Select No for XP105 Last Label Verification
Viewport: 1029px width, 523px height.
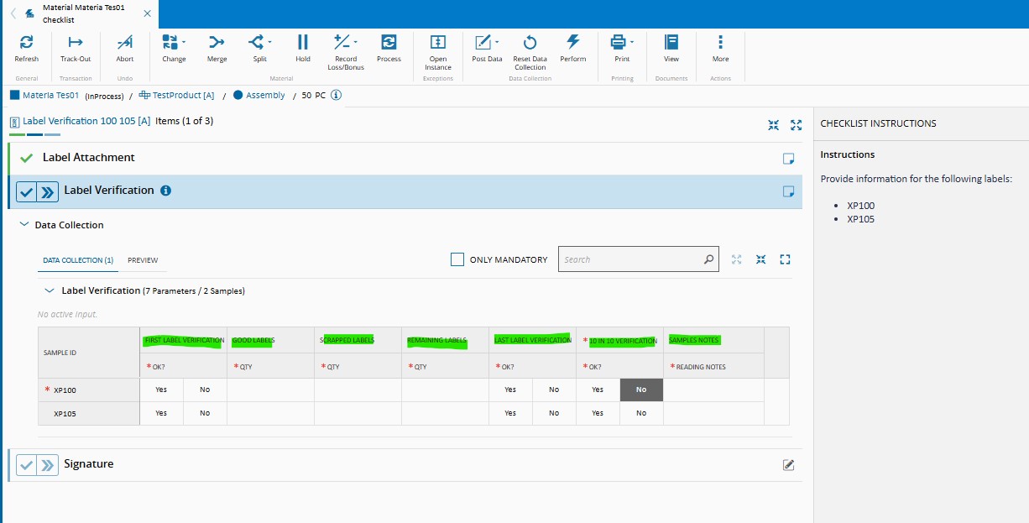click(554, 413)
